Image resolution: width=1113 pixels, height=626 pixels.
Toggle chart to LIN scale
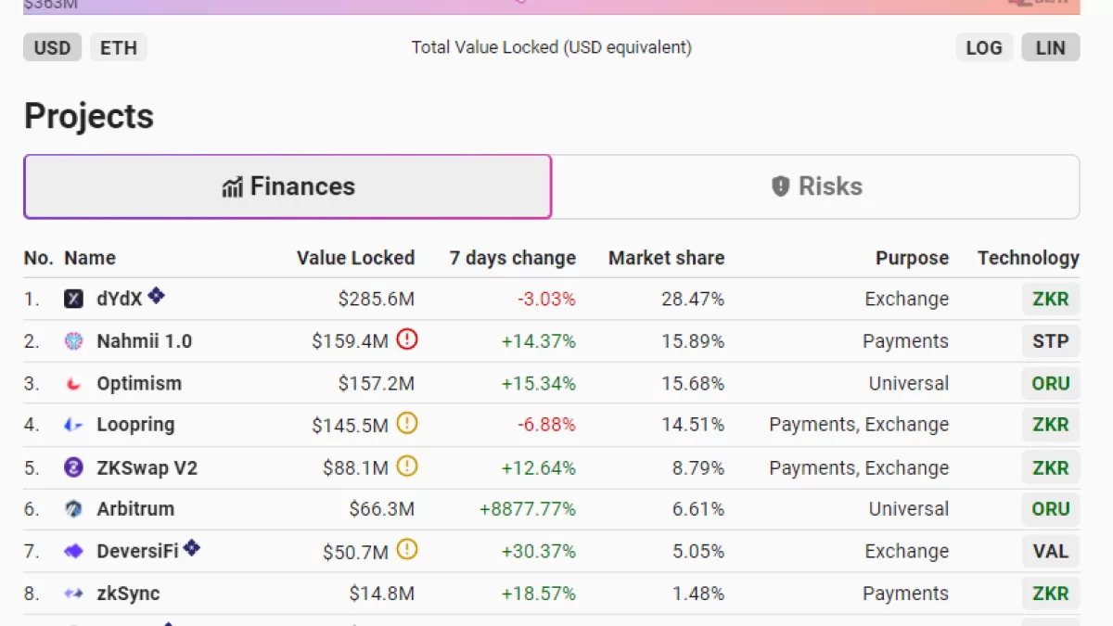[1050, 47]
